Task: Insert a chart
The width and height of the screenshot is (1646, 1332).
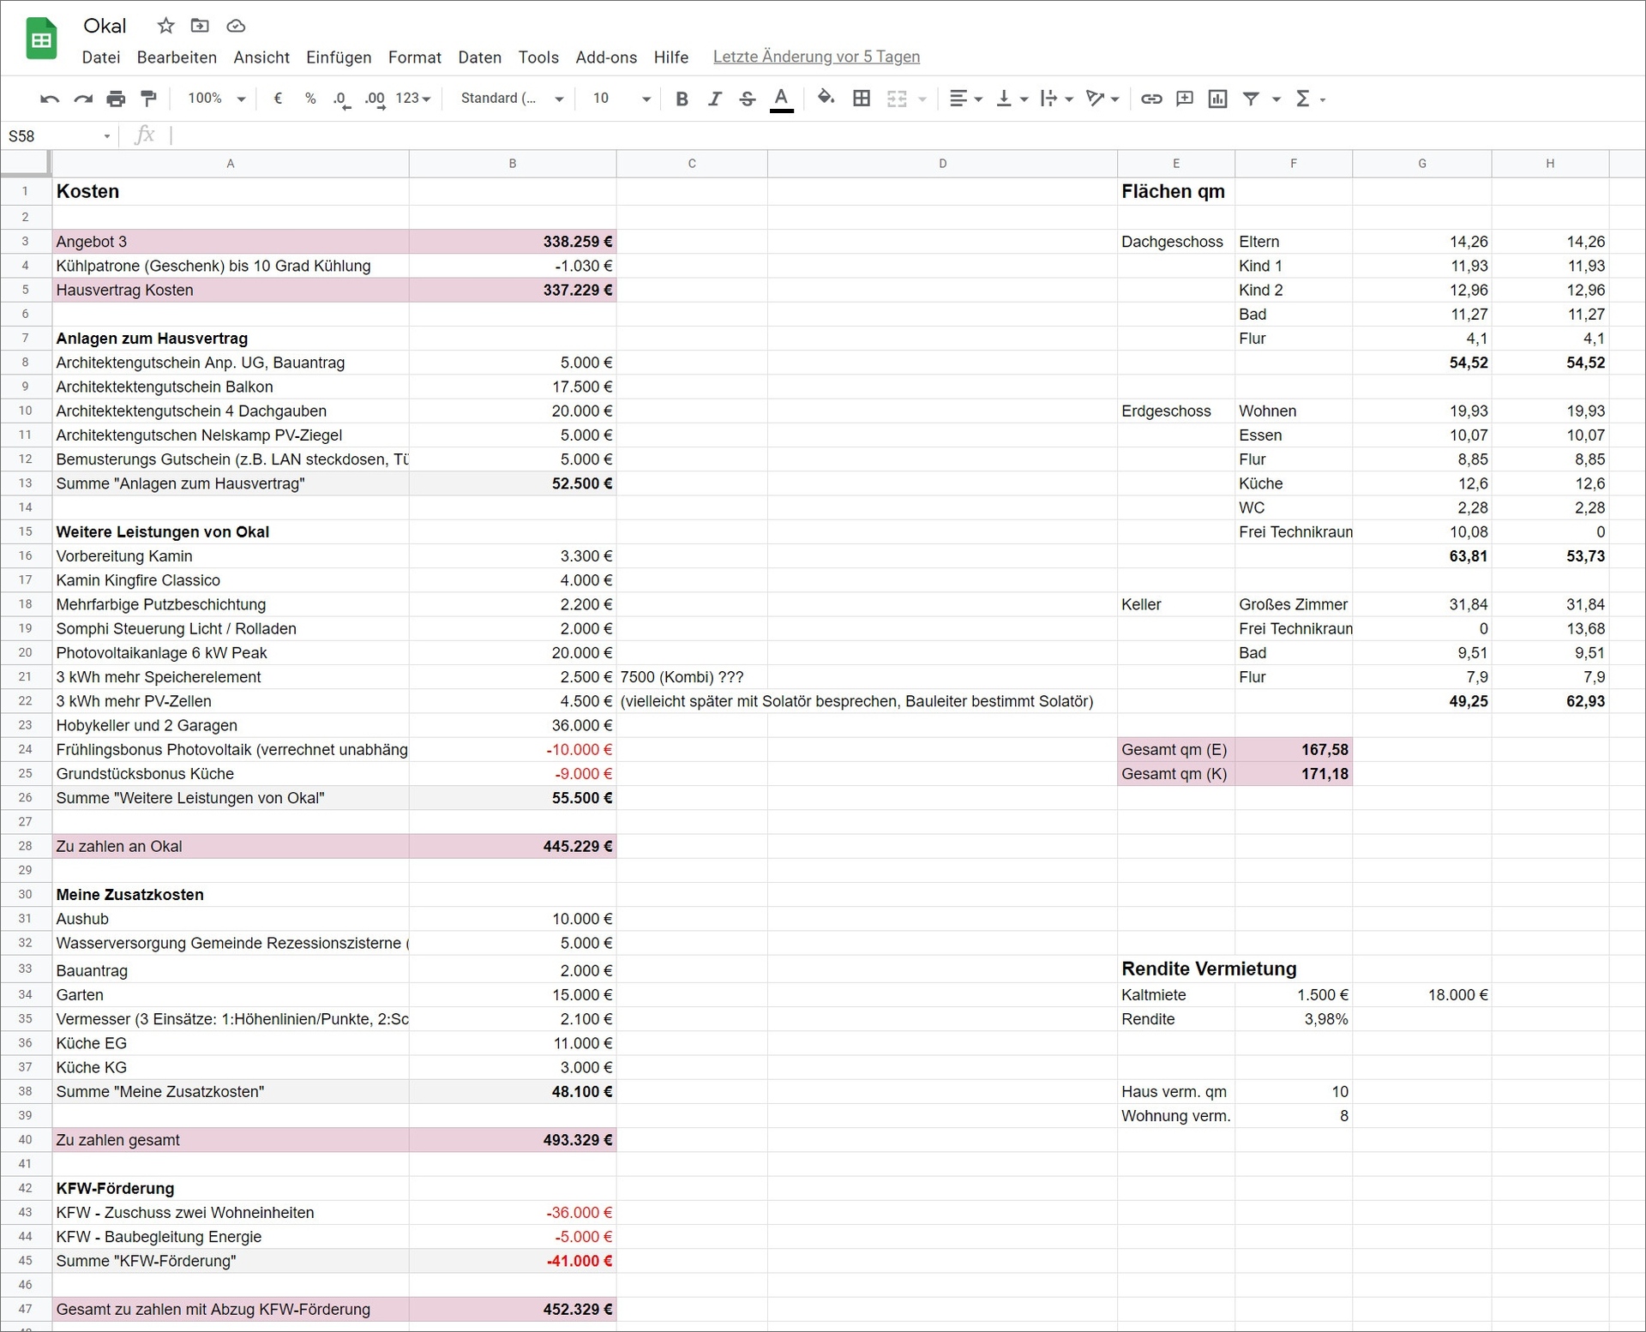Action: coord(1217,99)
